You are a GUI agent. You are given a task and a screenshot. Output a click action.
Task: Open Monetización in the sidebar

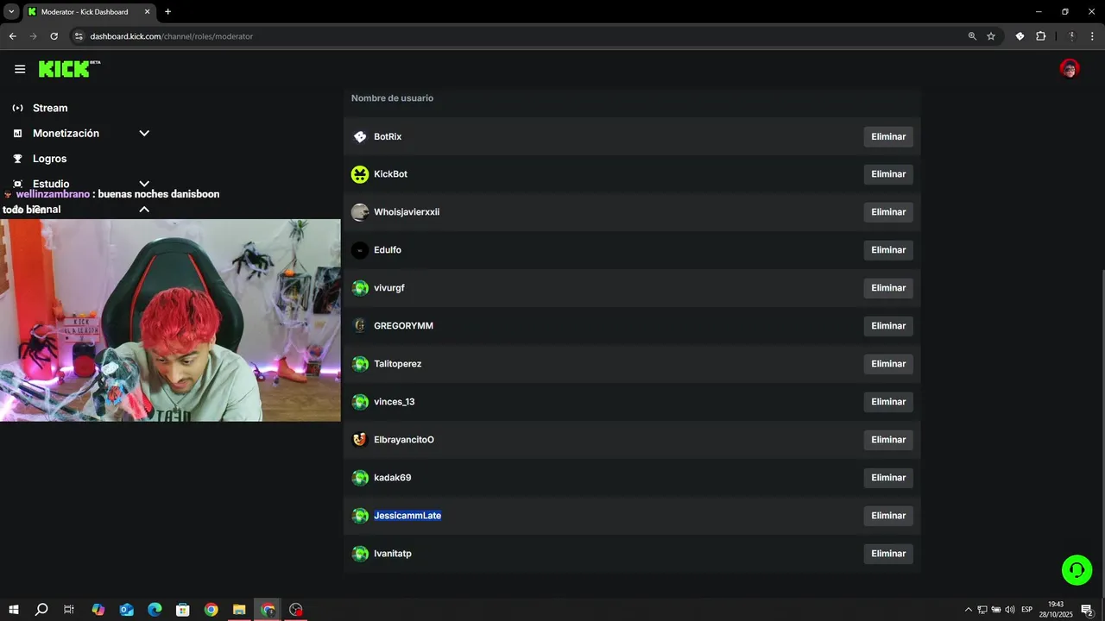pos(66,134)
